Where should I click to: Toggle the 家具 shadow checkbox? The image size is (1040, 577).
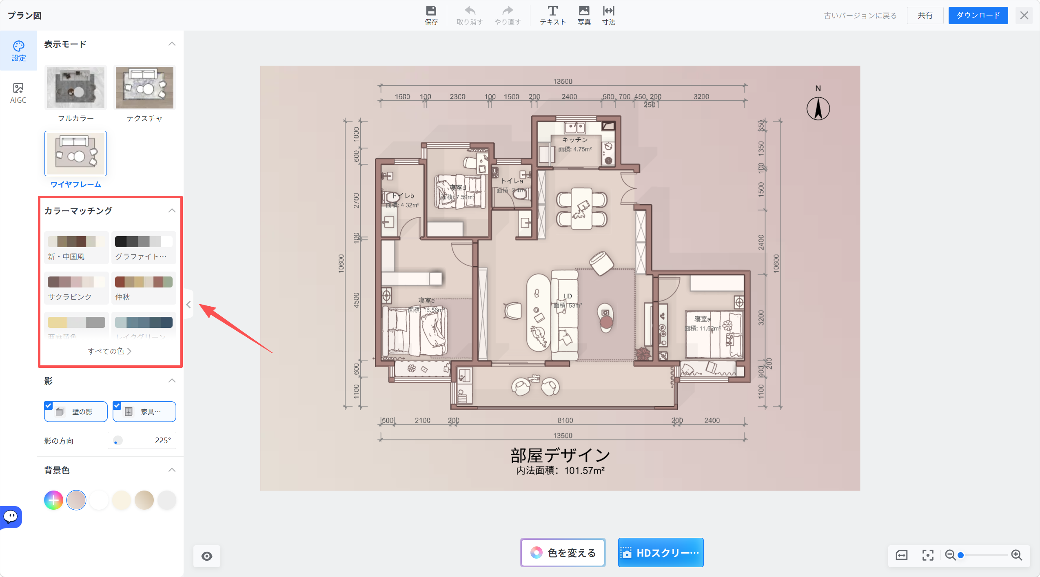coord(144,411)
